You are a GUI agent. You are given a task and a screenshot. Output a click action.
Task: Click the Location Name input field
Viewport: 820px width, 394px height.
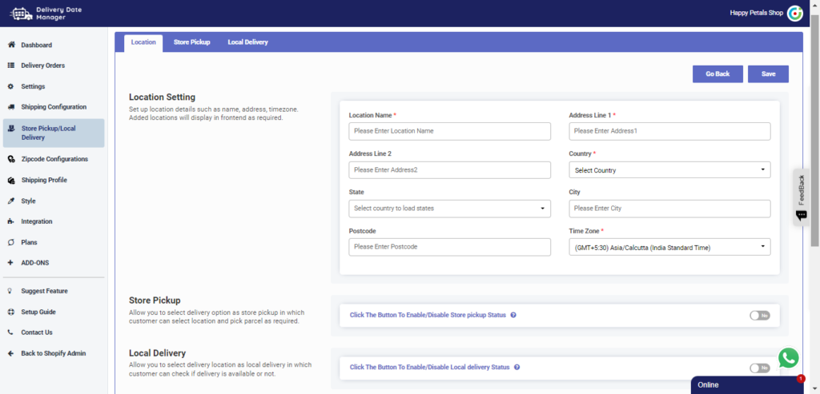coord(449,131)
